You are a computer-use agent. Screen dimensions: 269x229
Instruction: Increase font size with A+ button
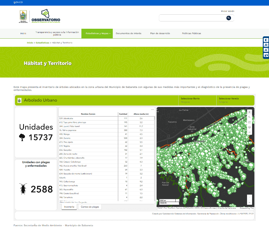266,45
